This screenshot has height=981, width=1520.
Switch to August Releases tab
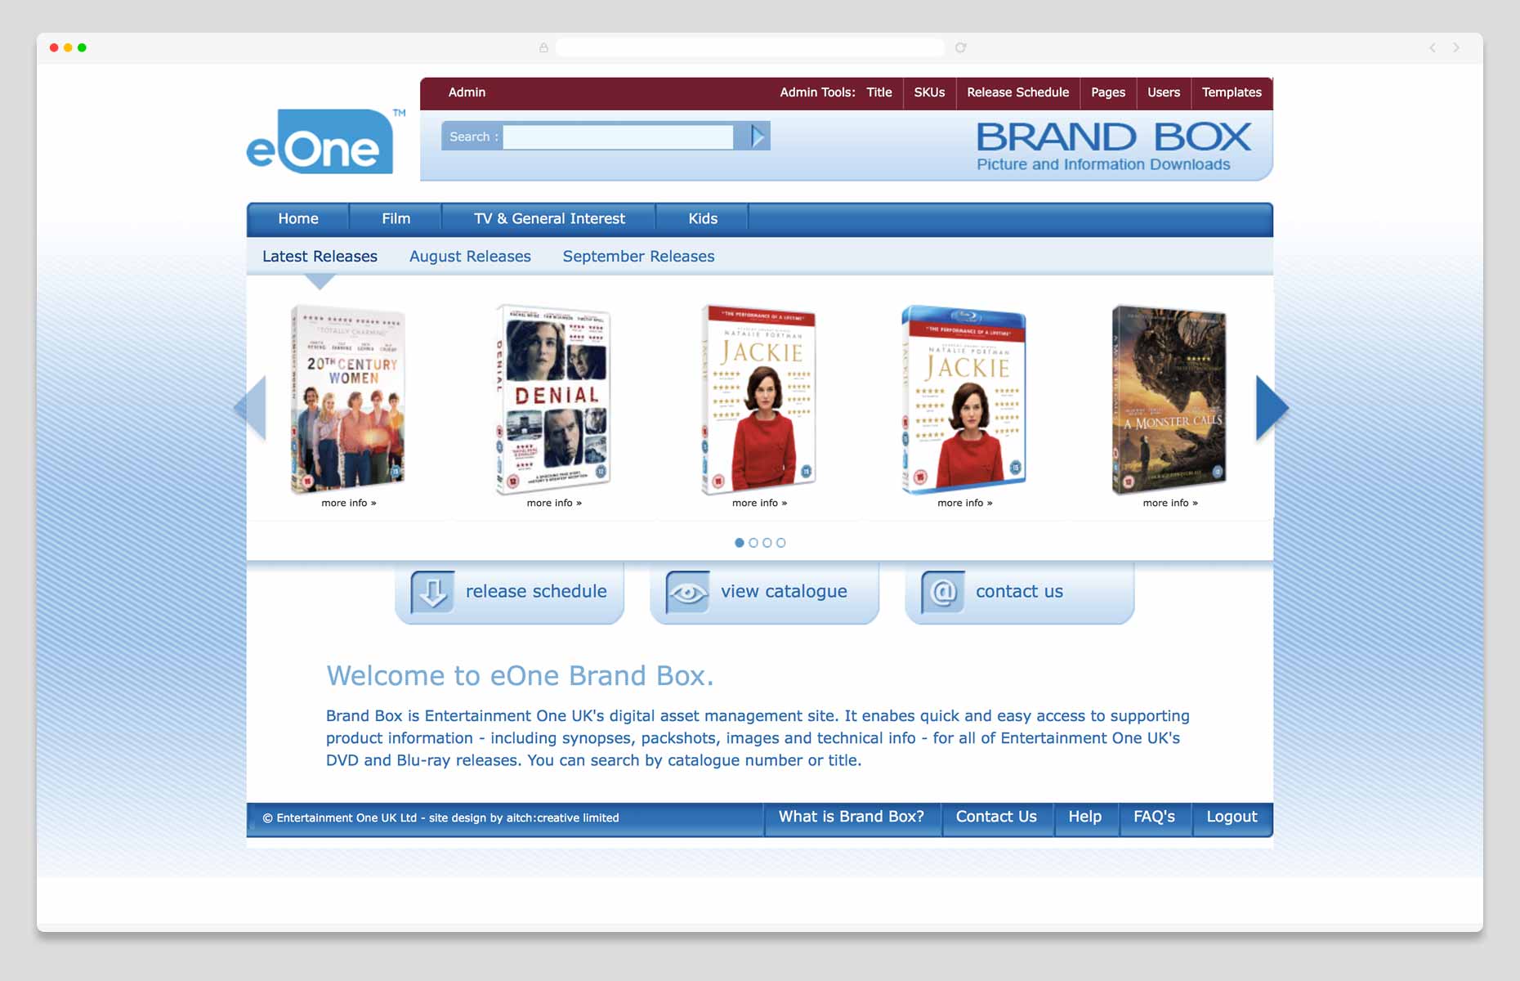pos(470,257)
